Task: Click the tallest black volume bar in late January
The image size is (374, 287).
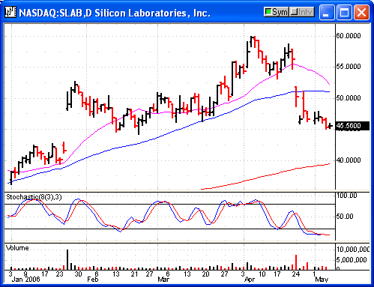Action: coord(67,259)
